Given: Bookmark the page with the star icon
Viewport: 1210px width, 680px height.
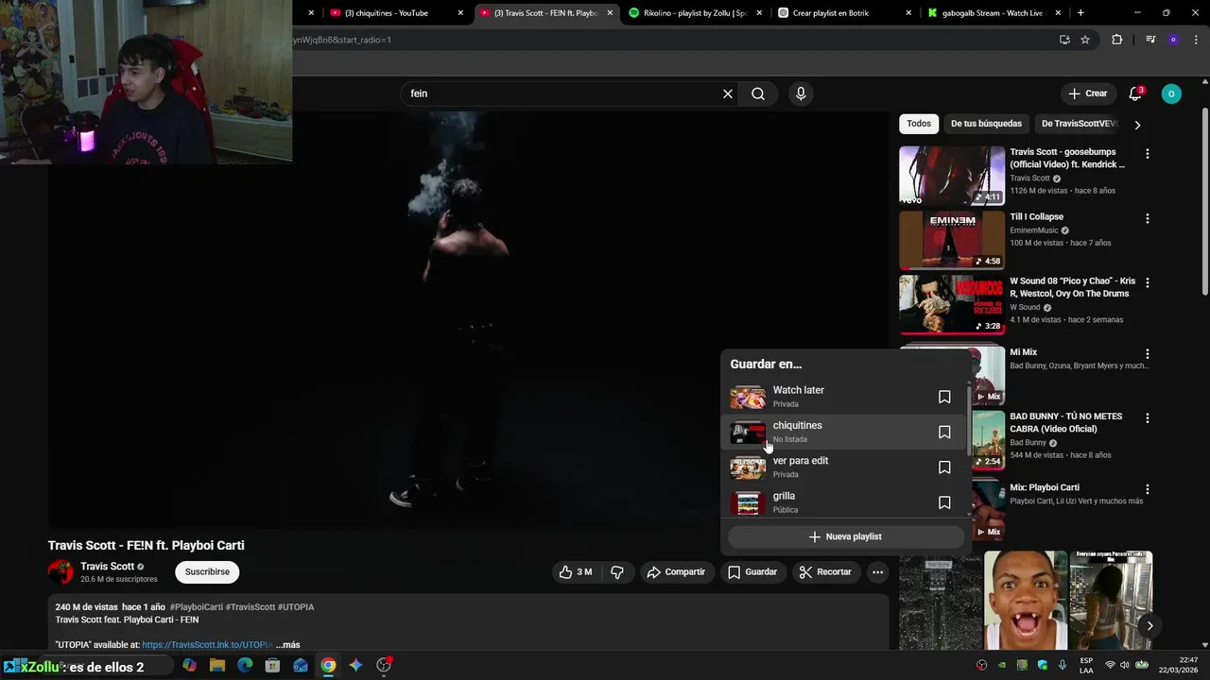Looking at the screenshot, I should [1085, 40].
